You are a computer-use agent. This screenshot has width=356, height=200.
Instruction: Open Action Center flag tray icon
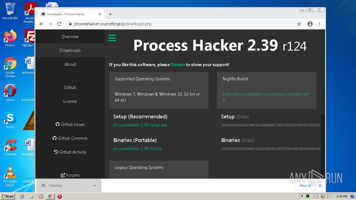329,196
